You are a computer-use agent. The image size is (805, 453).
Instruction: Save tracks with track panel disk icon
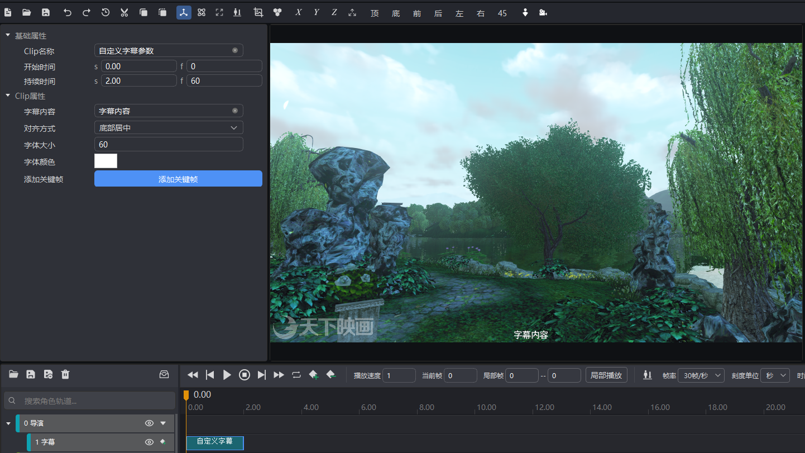click(31, 374)
